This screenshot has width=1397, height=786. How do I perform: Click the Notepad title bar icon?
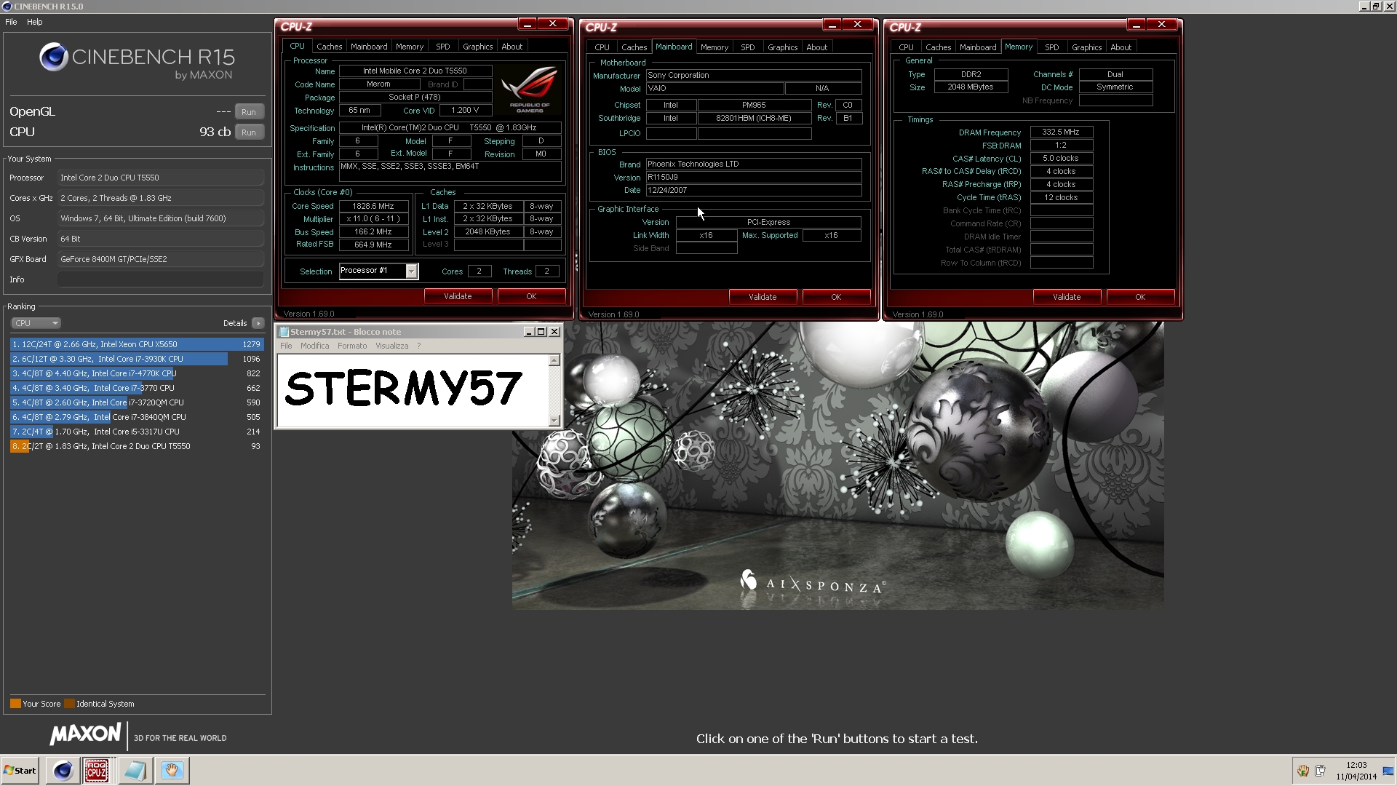(x=284, y=332)
